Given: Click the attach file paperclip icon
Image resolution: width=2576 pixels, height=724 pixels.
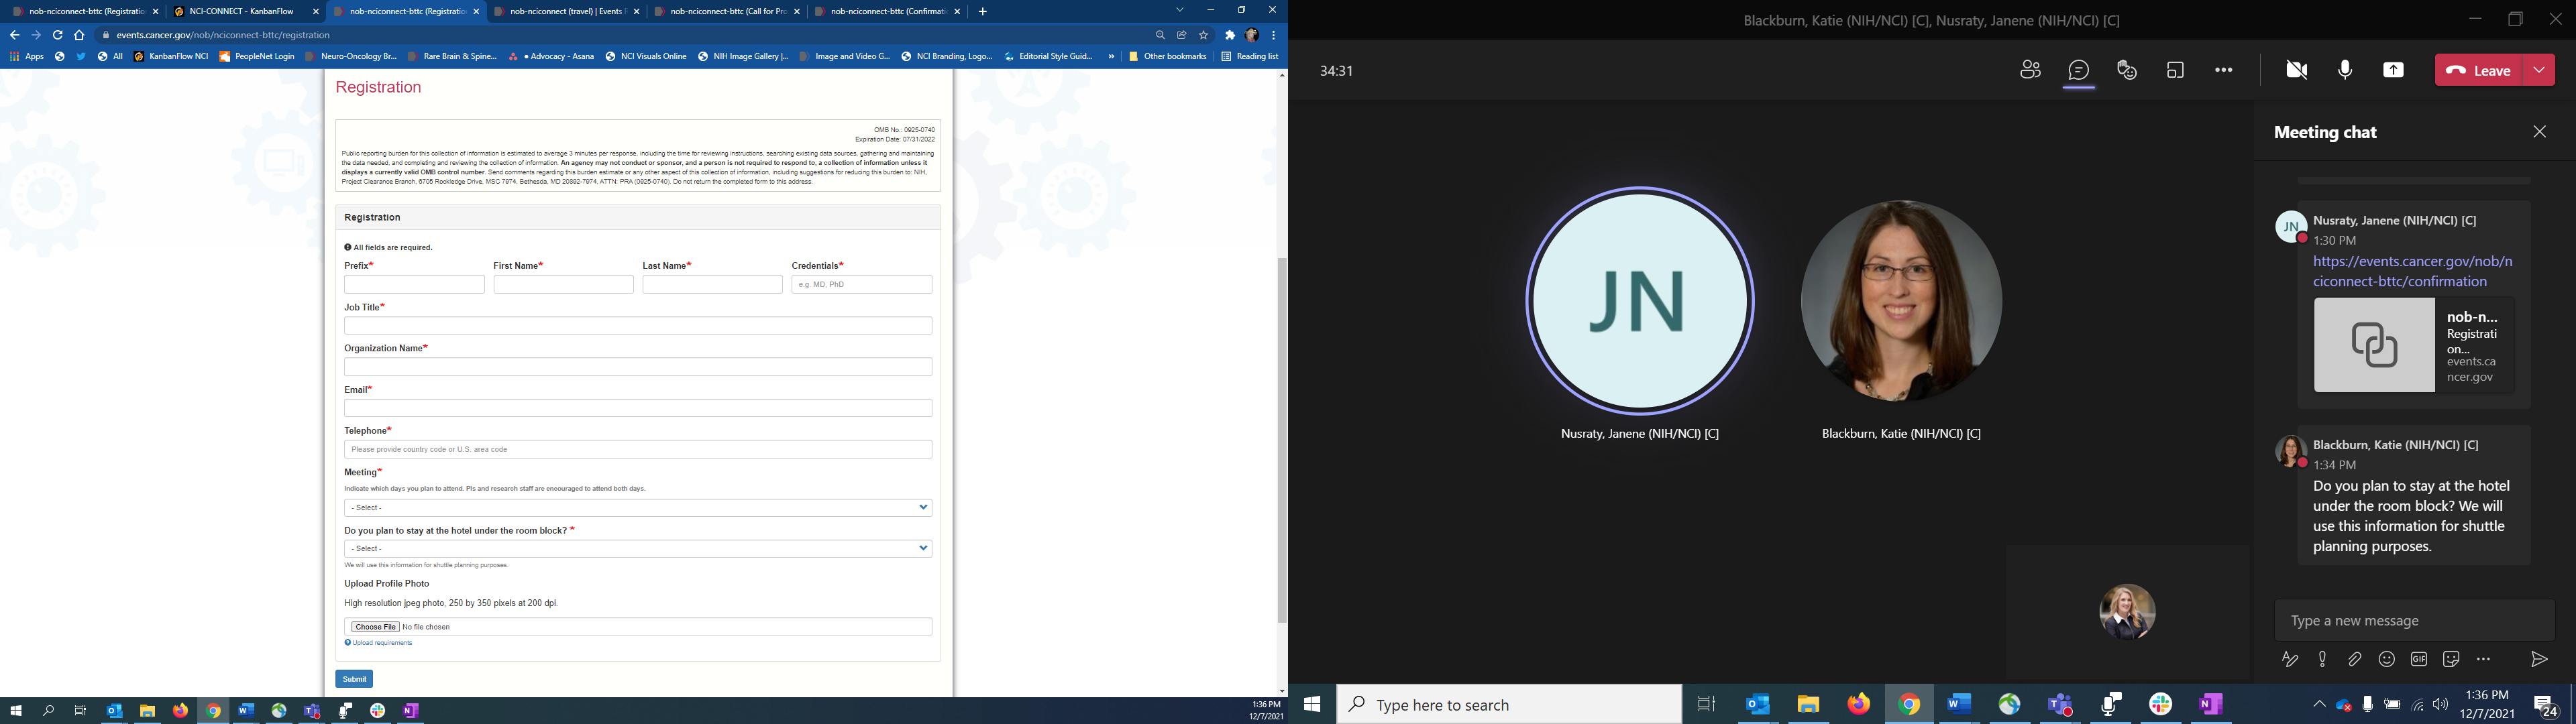Looking at the screenshot, I should click(x=2355, y=659).
